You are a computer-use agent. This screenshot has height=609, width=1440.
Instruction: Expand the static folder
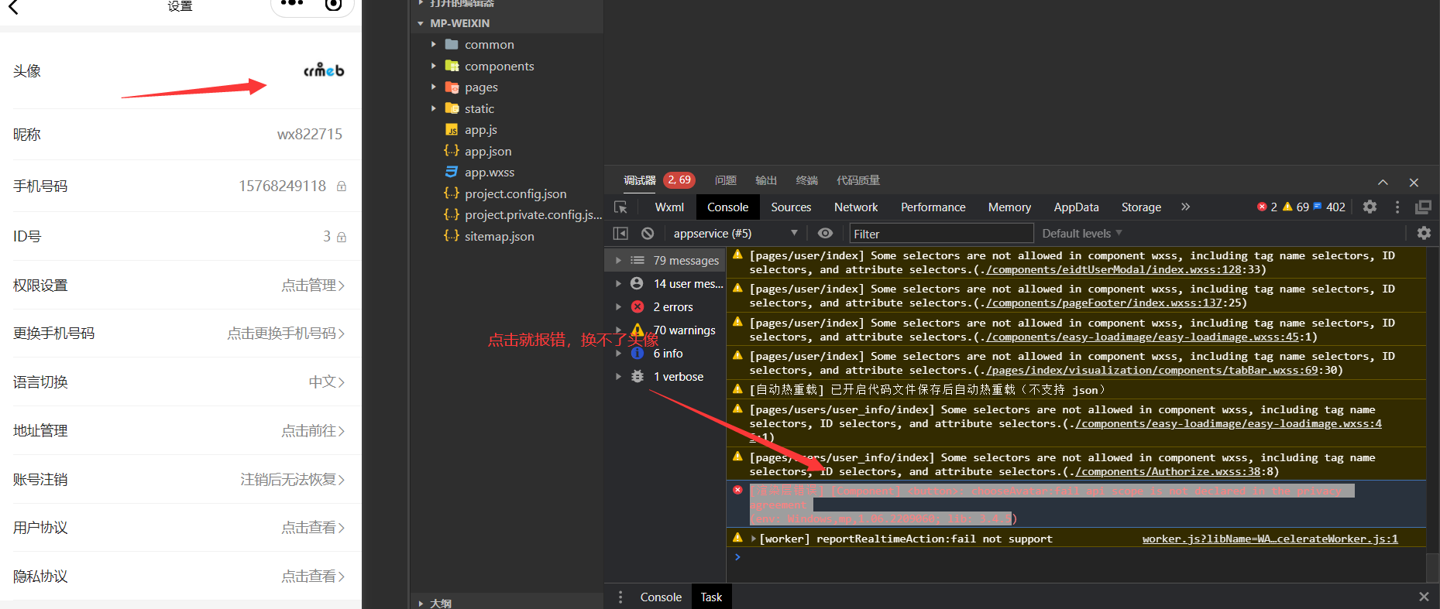pos(434,108)
